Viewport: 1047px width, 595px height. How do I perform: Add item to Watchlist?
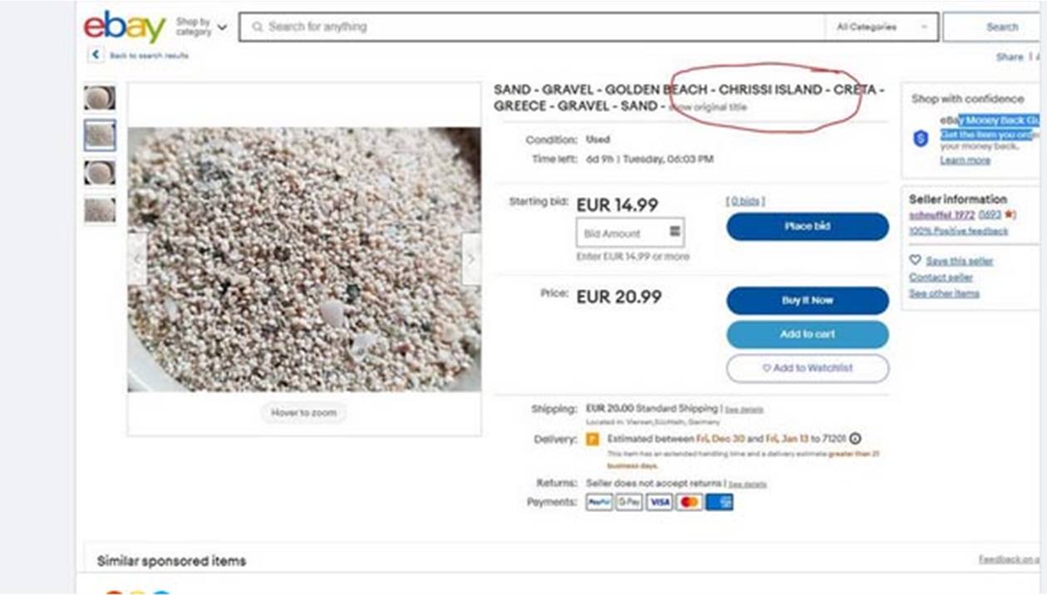[807, 368]
